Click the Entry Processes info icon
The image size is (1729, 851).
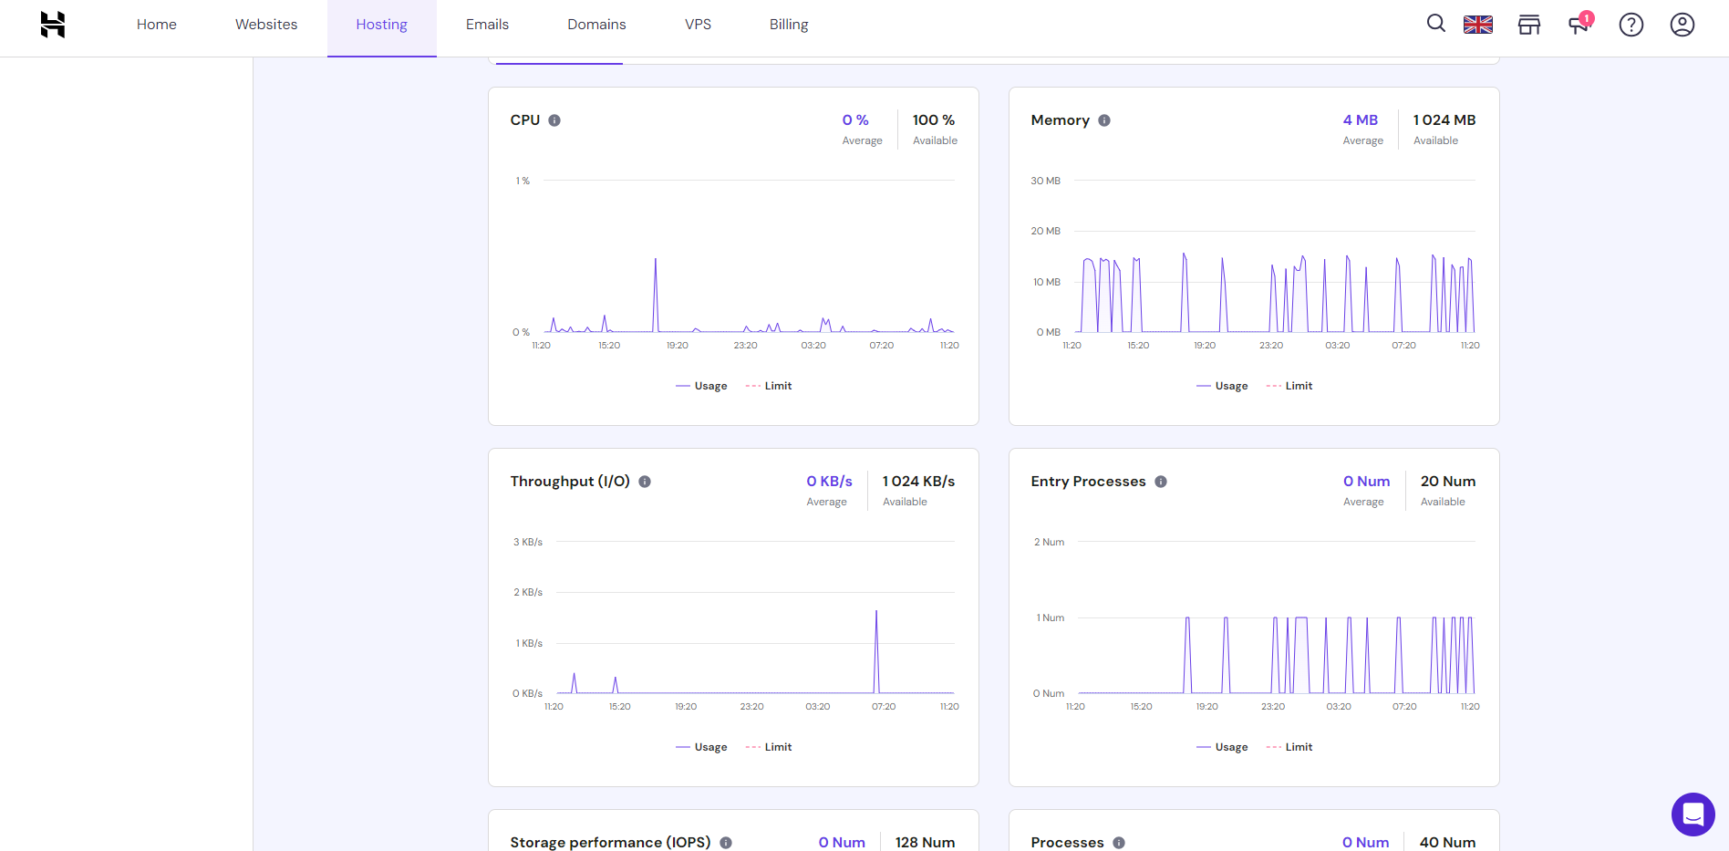pyautogui.click(x=1160, y=482)
